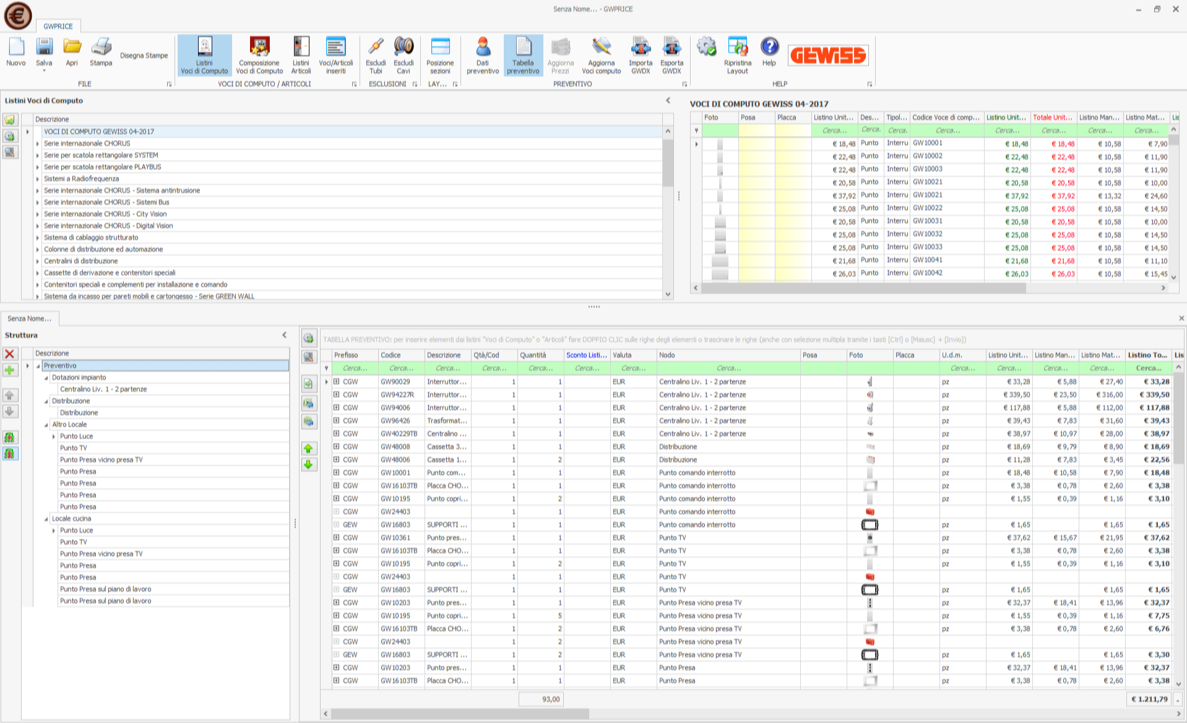This screenshot has width=1187, height=723.
Task: Open Listini Articoli
Action: pyautogui.click(x=301, y=55)
